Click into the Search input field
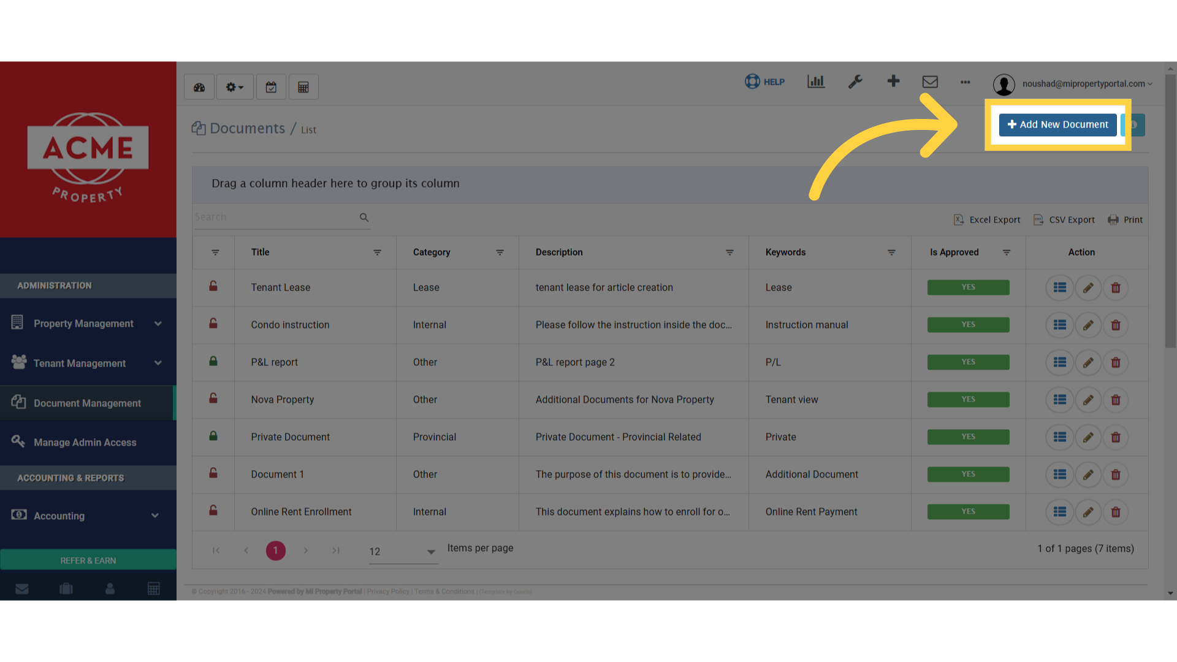The width and height of the screenshot is (1177, 662). 275,218
